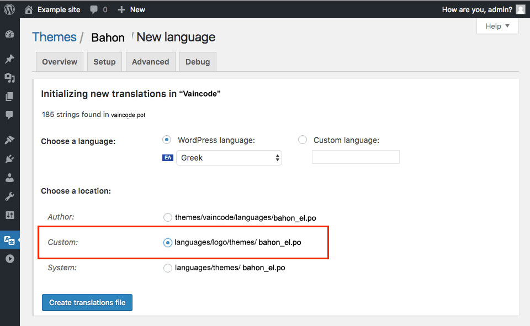This screenshot has height=326, width=530.
Task: Expand the Help dropdown panel
Action: tap(497, 26)
